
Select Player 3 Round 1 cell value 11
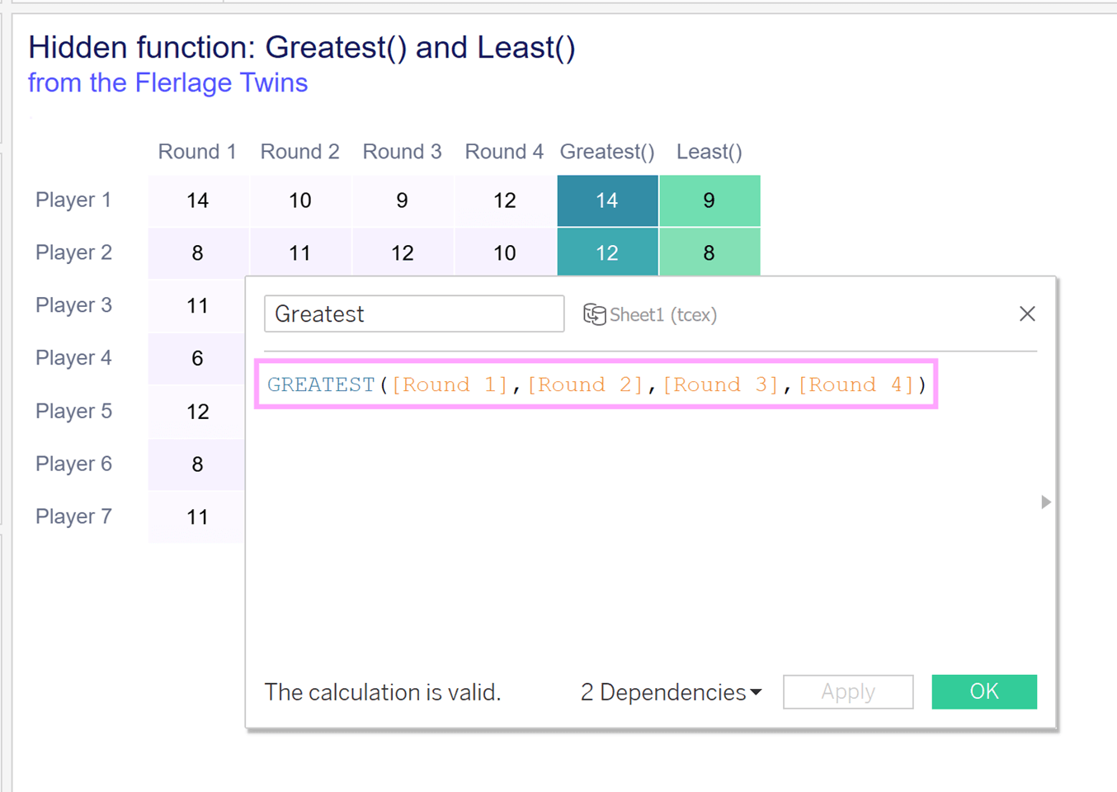tap(197, 306)
